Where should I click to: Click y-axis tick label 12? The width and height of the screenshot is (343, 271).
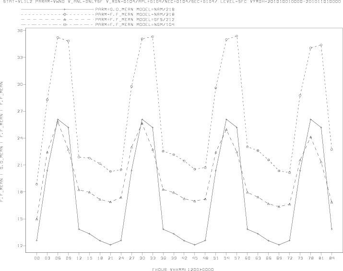(x=20, y=246)
